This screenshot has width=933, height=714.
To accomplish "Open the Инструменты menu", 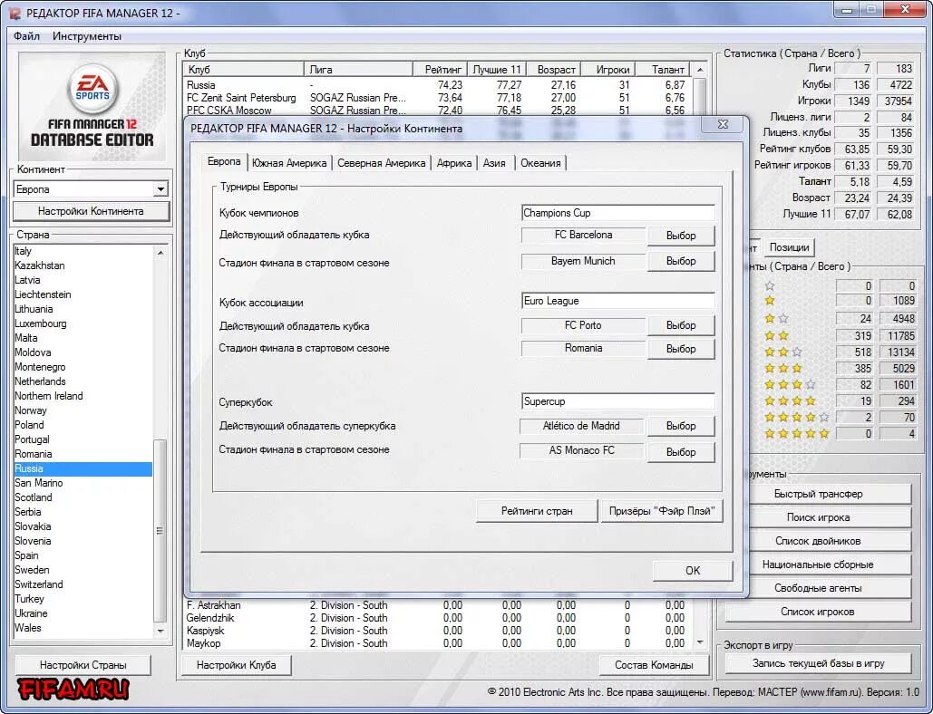I will click(87, 36).
